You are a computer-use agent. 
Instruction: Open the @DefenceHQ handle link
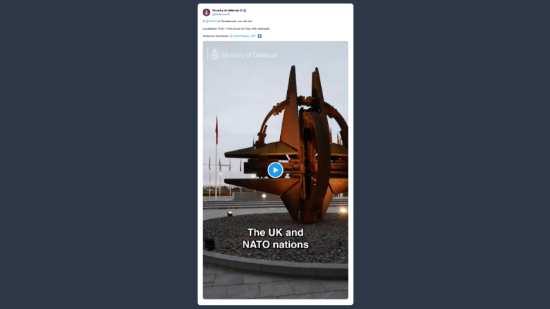[x=221, y=15]
